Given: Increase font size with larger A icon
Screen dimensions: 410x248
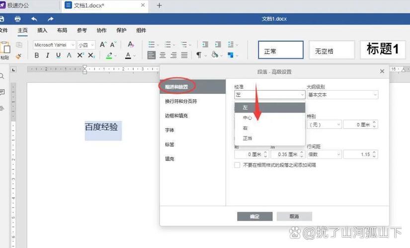Looking at the screenshot, I should pos(103,45).
